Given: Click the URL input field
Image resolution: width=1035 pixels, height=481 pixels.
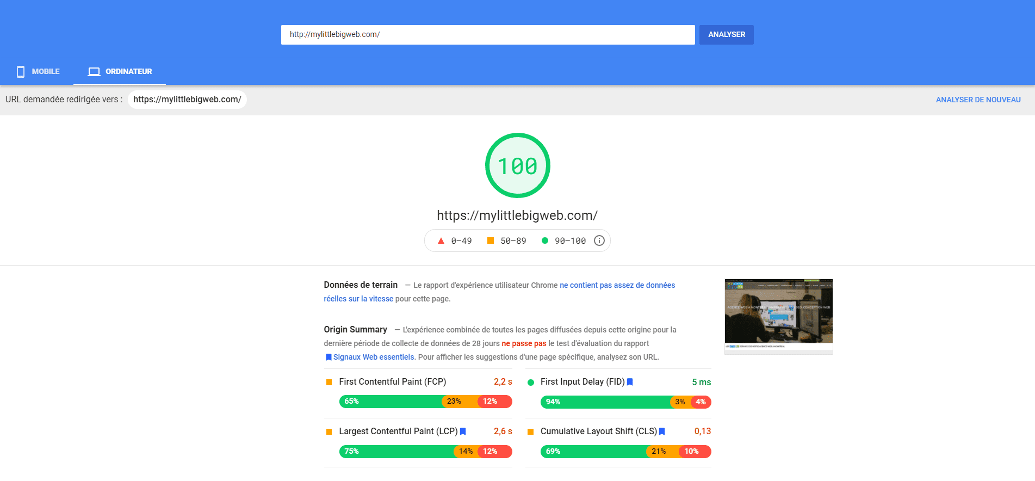Looking at the screenshot, I should 487,34.
